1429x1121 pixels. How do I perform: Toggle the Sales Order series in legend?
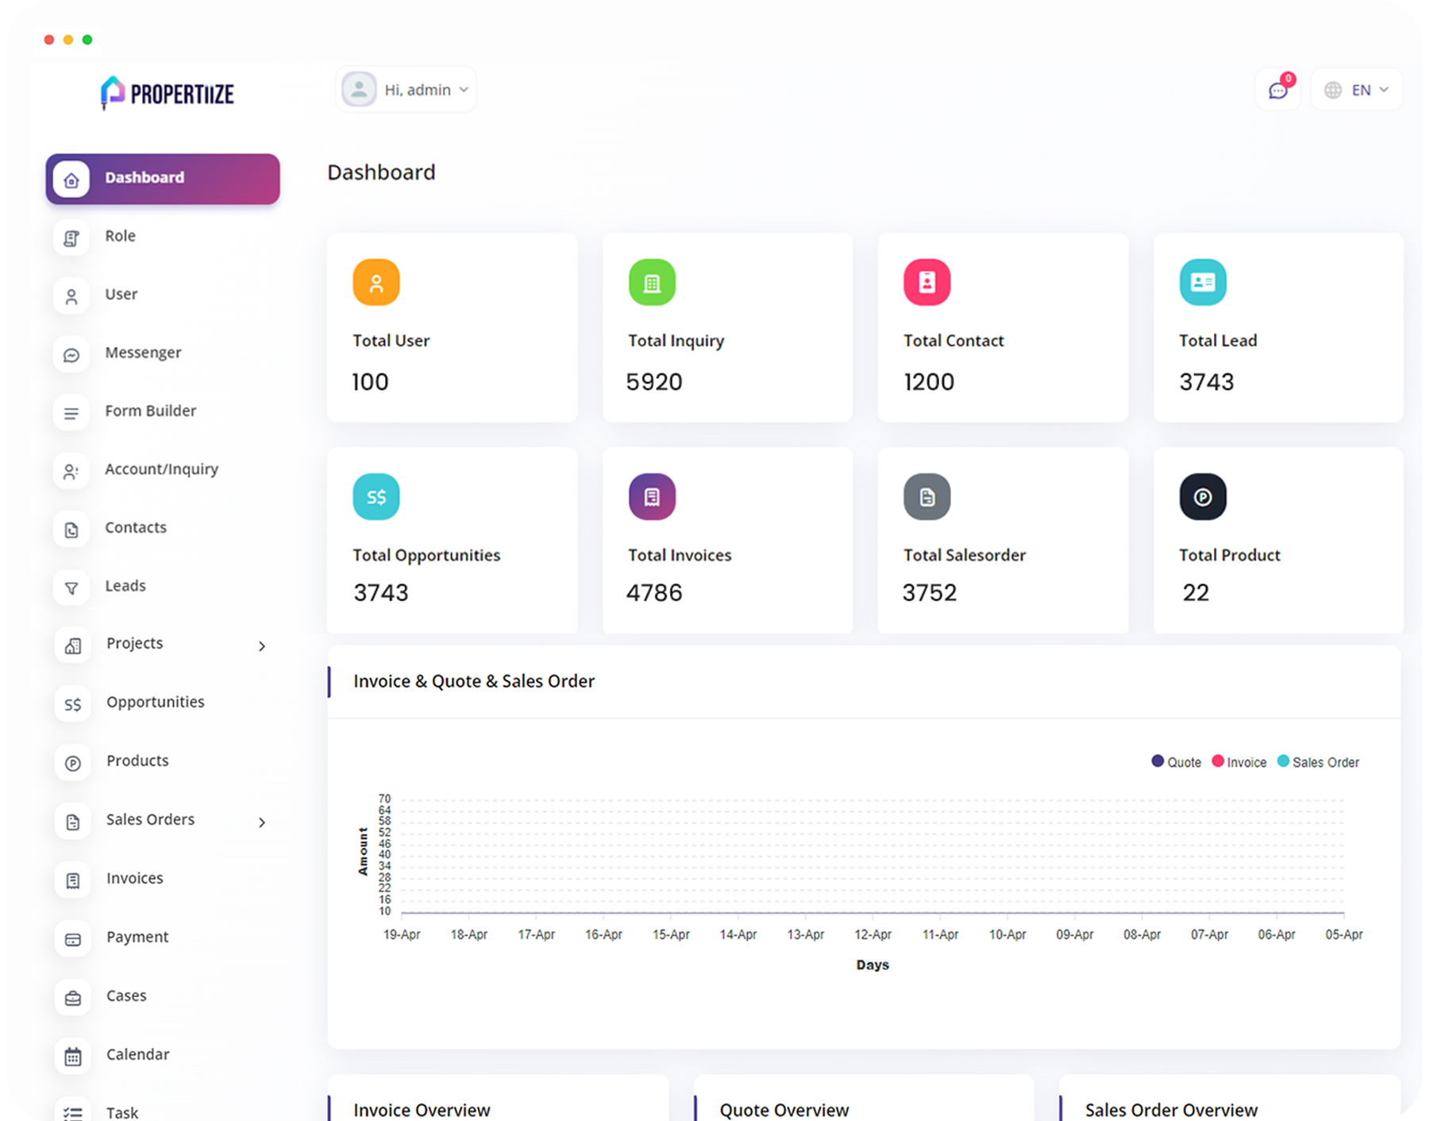point(1319,762)
